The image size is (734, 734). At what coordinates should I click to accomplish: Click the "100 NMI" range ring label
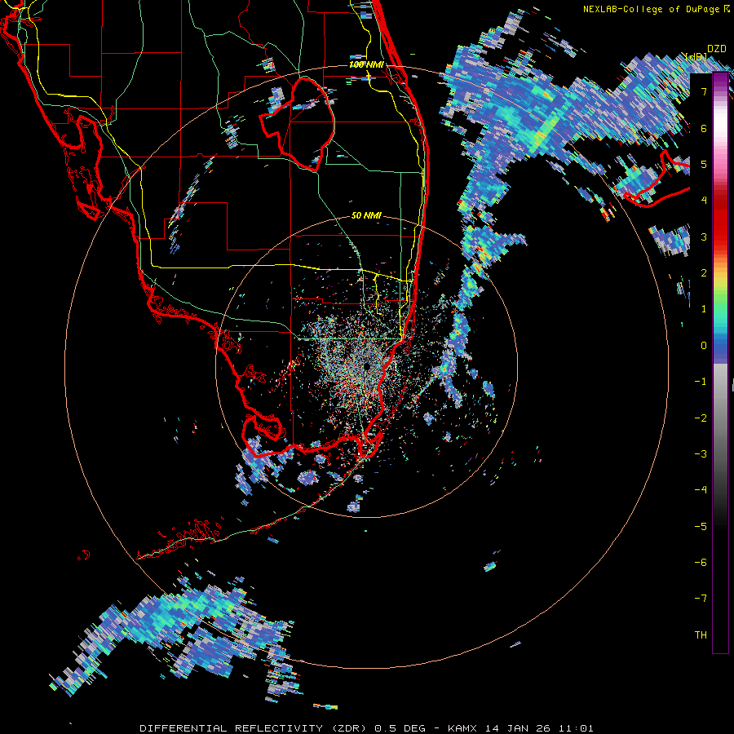(366, 64)
